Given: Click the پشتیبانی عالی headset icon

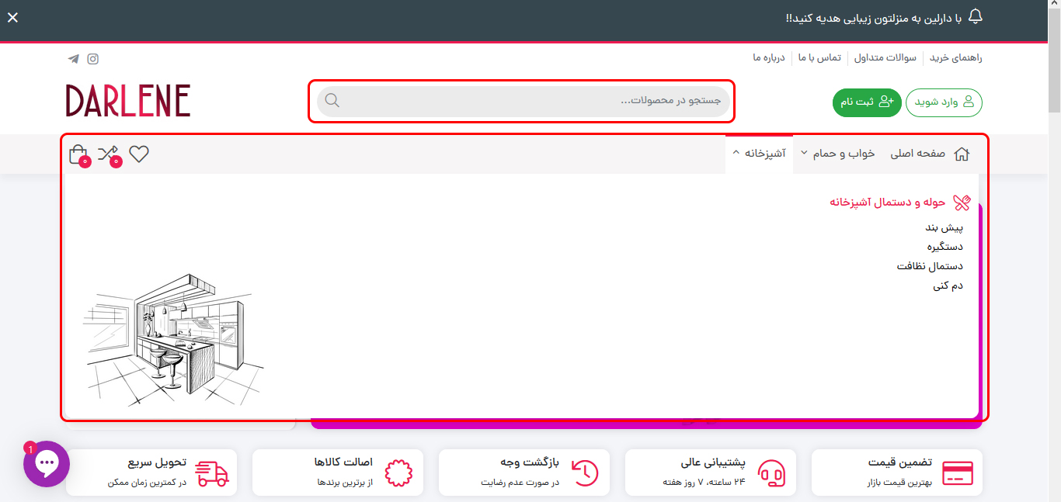Looking at the screenshot, I should tap(771, 472).
